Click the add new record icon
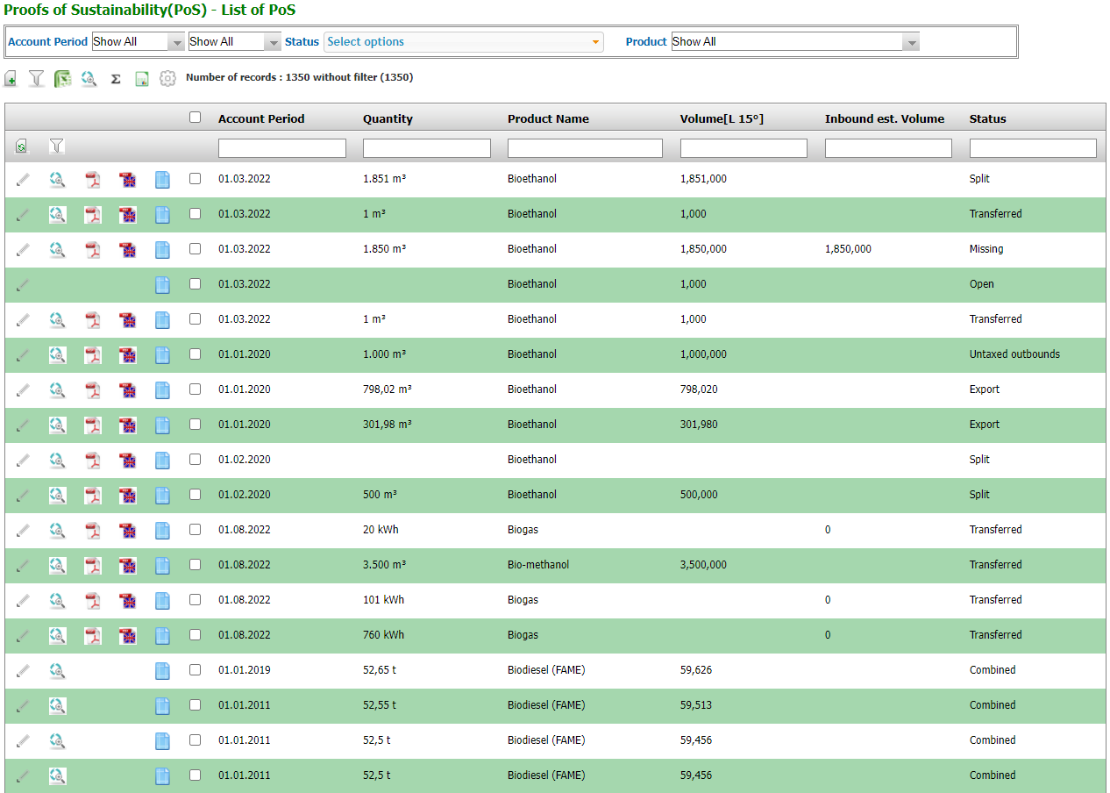The height and width of the screenshot is (793, 1110). click(x=11, y=79)
